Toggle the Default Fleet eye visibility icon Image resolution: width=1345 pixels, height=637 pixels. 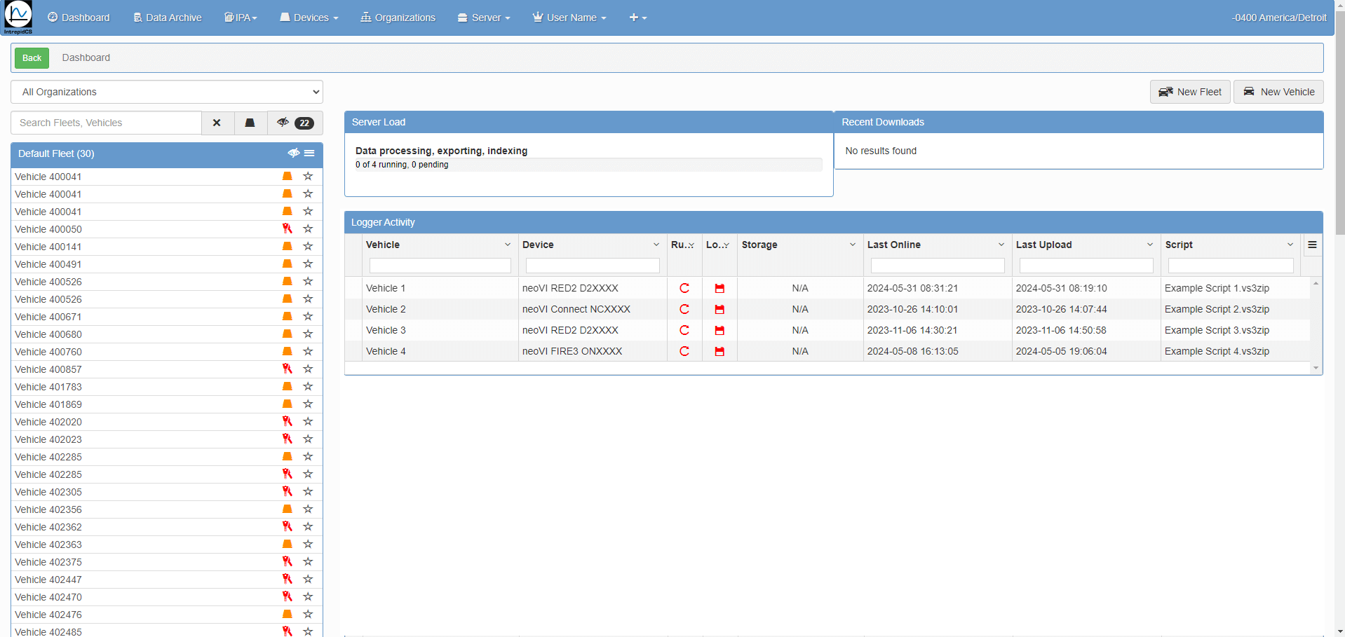294,153
